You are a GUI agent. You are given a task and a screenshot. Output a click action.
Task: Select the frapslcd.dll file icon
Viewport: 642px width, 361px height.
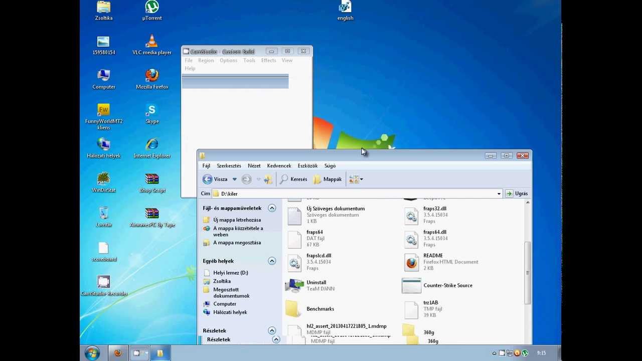[x=294, y=263]
